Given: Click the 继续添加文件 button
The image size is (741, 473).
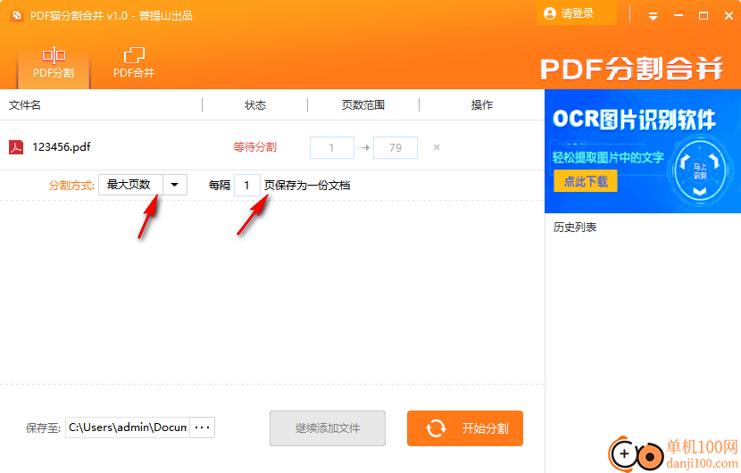Looking at the screenshot, I should tap(328, 428).
